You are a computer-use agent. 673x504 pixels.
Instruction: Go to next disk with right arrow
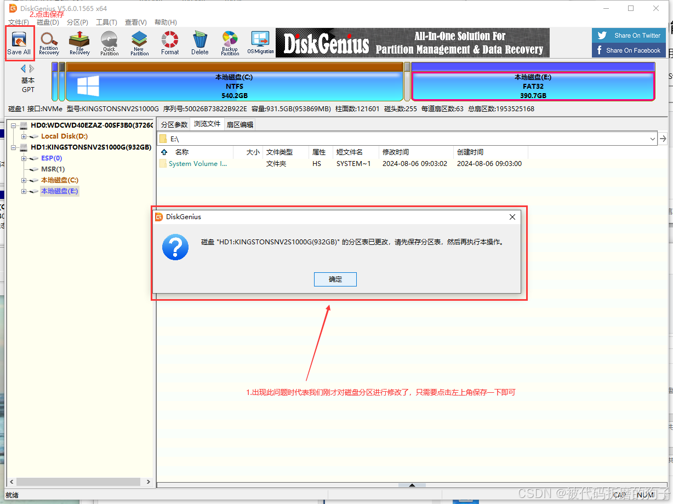[x=32, y=68]
